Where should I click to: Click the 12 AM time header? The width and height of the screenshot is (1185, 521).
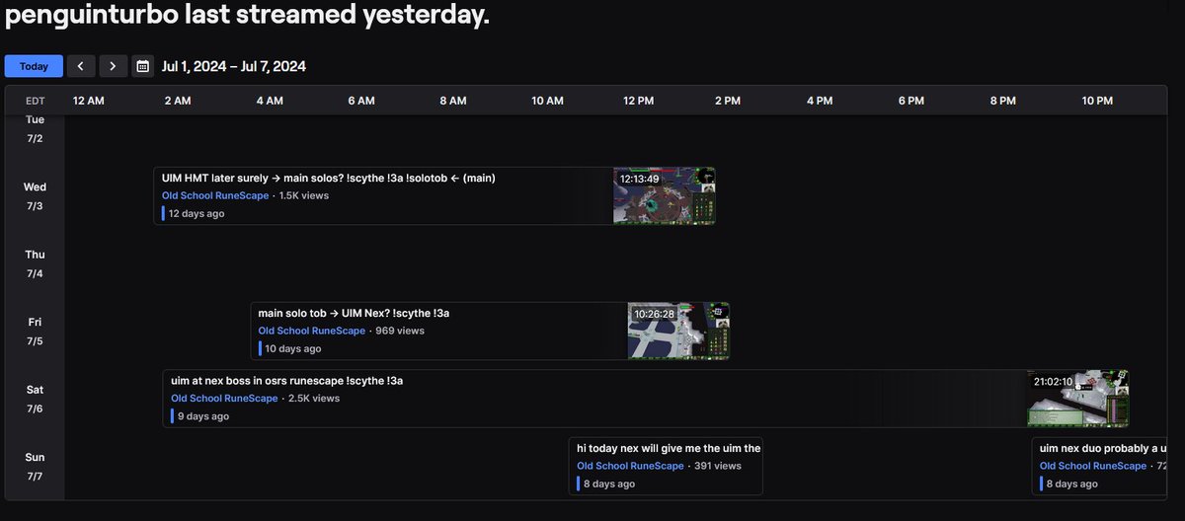click(89, 102)
